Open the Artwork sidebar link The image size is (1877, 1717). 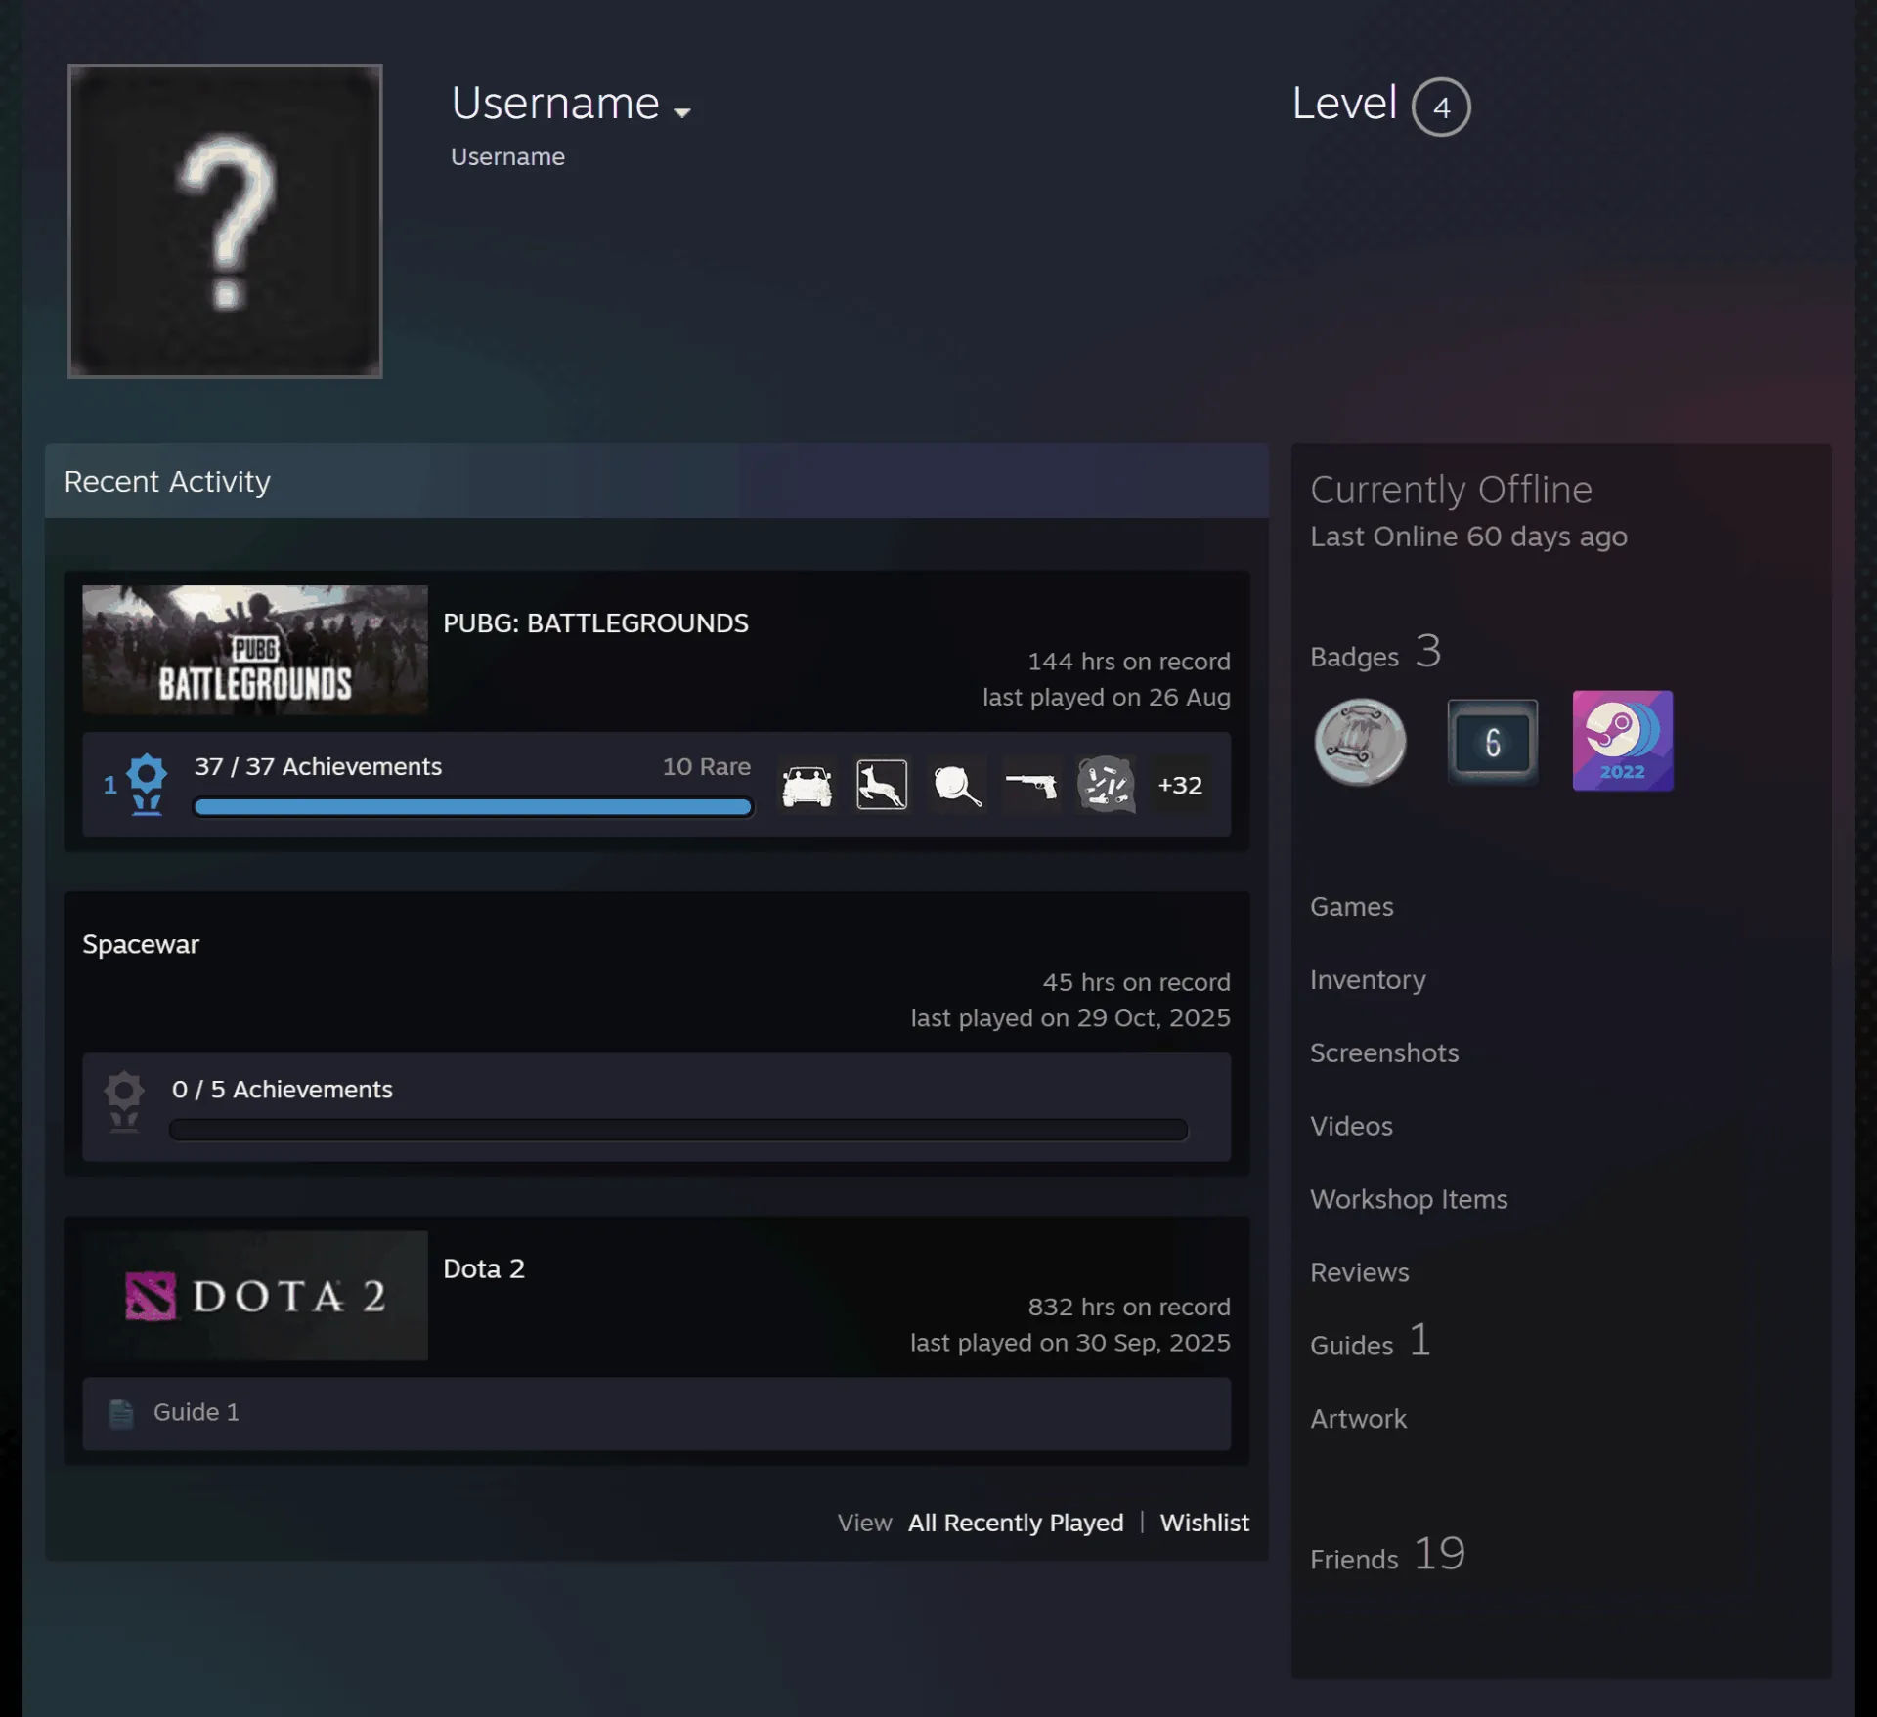coord(1358,1420)
